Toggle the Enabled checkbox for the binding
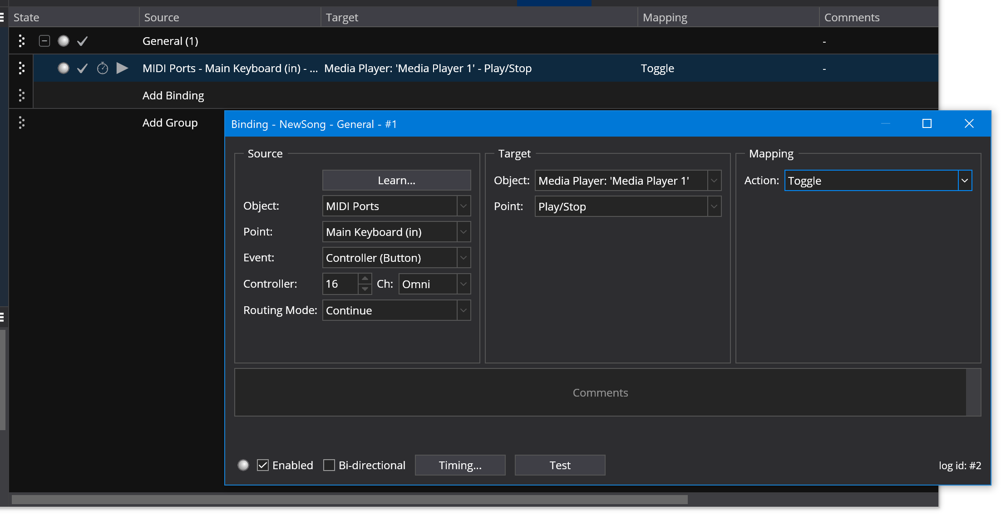Screen dimensions: 1006x520 click(263, 464)
